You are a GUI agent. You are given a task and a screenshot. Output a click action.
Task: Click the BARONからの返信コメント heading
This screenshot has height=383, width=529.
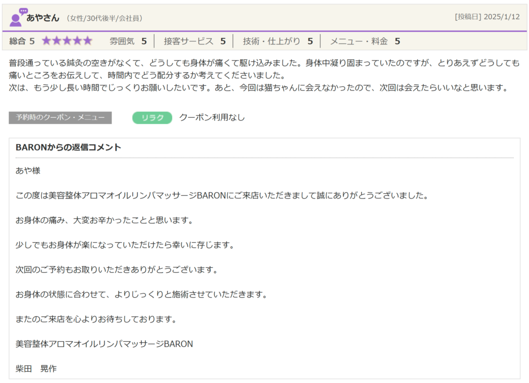[x=69, y=147]
